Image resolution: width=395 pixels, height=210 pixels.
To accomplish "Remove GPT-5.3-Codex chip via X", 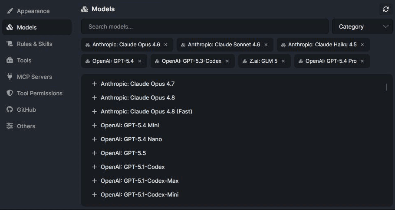I will pyautogui.click(x=227, y=61).
